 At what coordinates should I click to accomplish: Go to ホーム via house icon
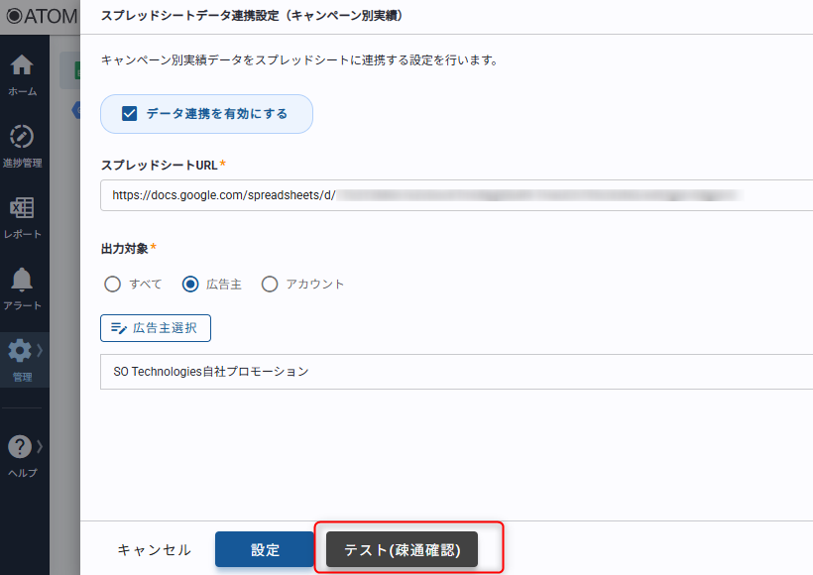[22, 66]
